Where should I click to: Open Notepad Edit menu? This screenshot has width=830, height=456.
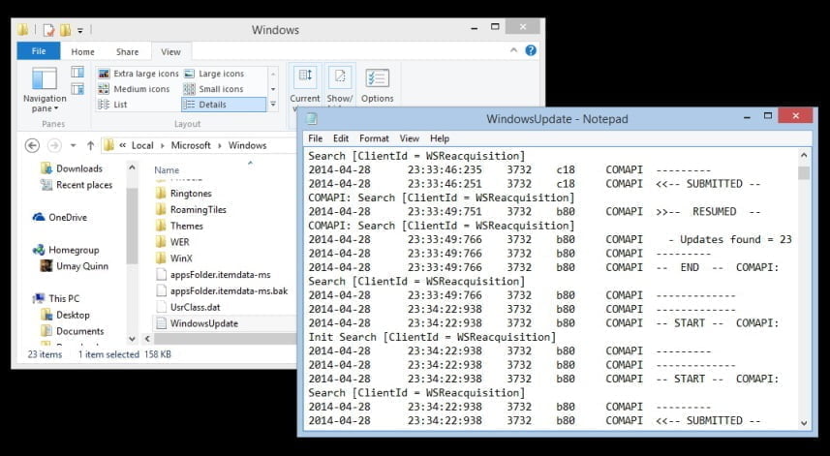[x=341, y=138]
